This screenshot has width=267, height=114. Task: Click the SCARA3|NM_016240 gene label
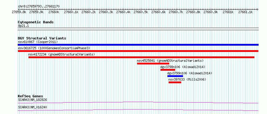[32, 107]
